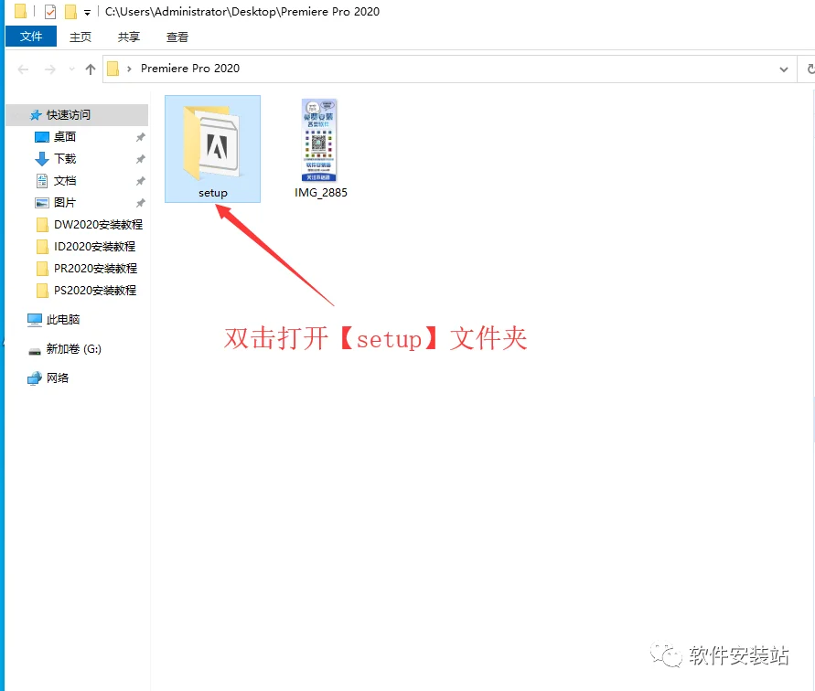Click the 下载 blue arrow icon
Screen dimensions: 815x691
coord(41,159)
